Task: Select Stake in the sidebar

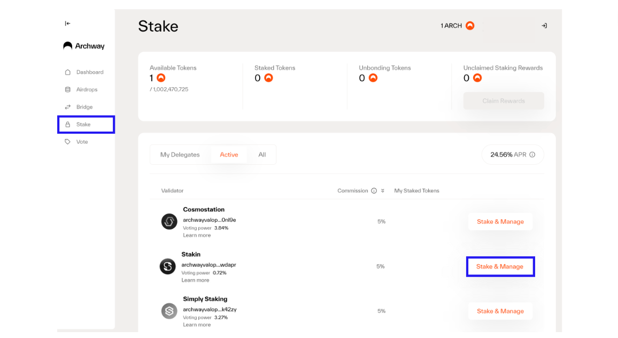Action: [86, 125]
